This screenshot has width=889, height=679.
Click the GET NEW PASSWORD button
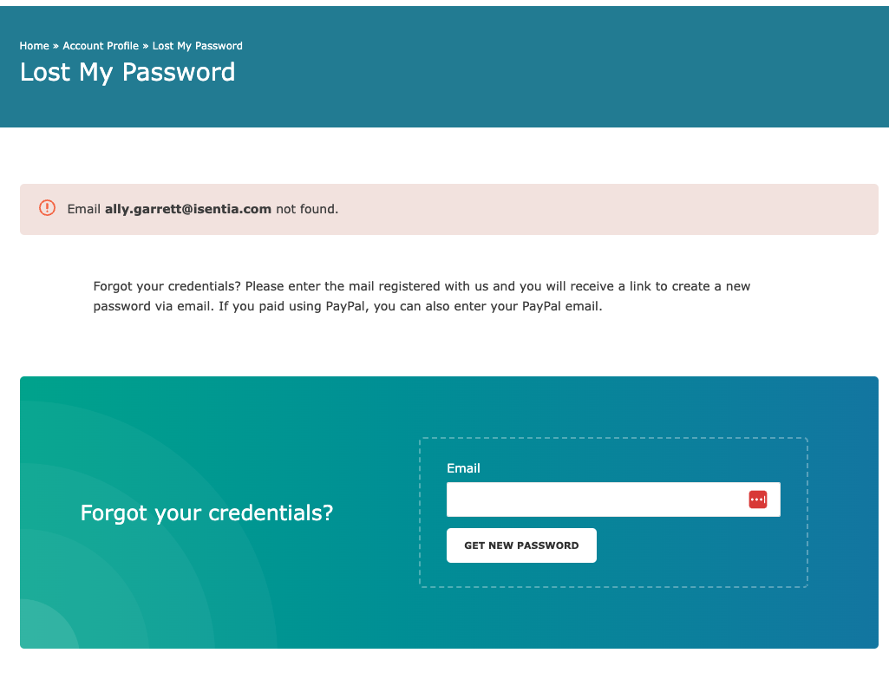[x=521, y=545]
